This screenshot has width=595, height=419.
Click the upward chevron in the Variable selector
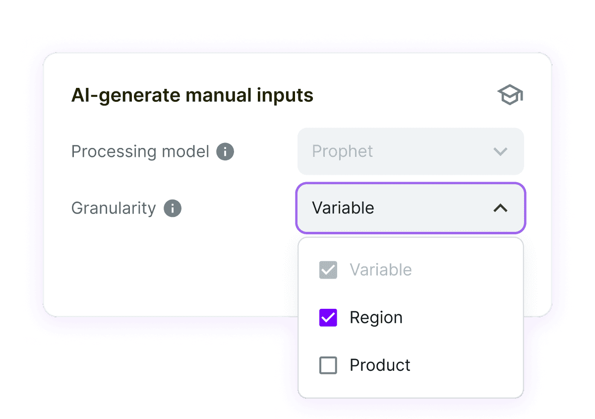point(500,209)
